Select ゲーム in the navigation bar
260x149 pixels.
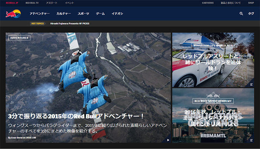[100, 13]
